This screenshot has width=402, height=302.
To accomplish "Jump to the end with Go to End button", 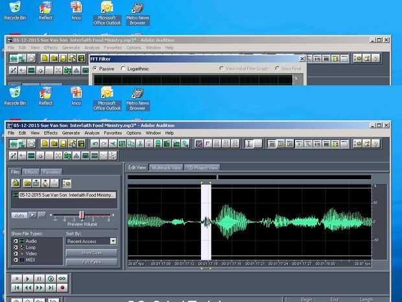I will pyautogui.click(x=51, y=288).
